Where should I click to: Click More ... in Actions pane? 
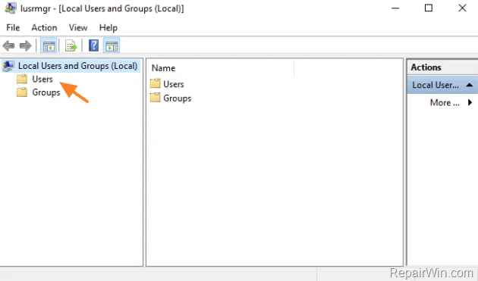[445, 102]
